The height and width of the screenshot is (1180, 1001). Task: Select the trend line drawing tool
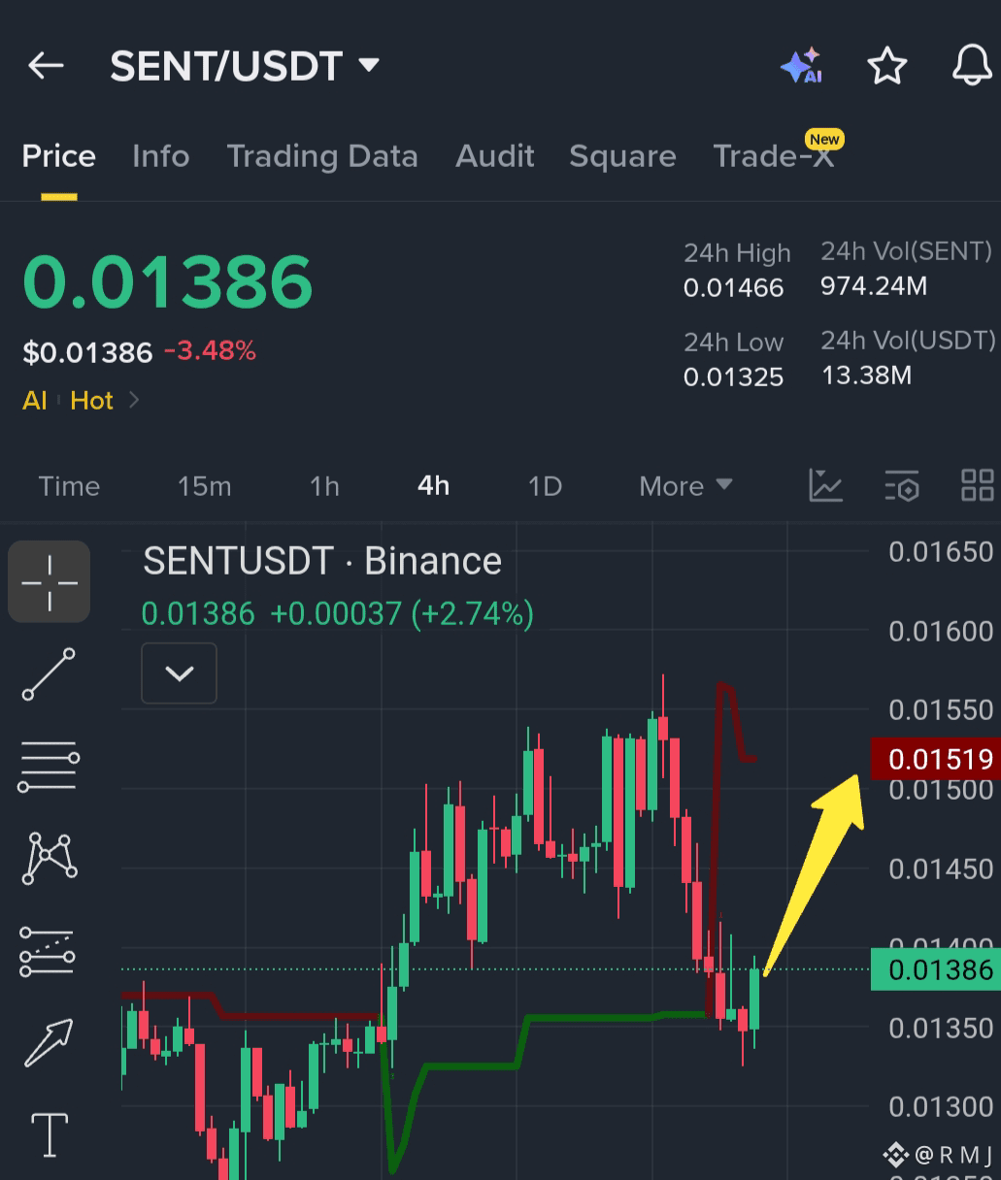pyautogui.click(x=49, y=674)
